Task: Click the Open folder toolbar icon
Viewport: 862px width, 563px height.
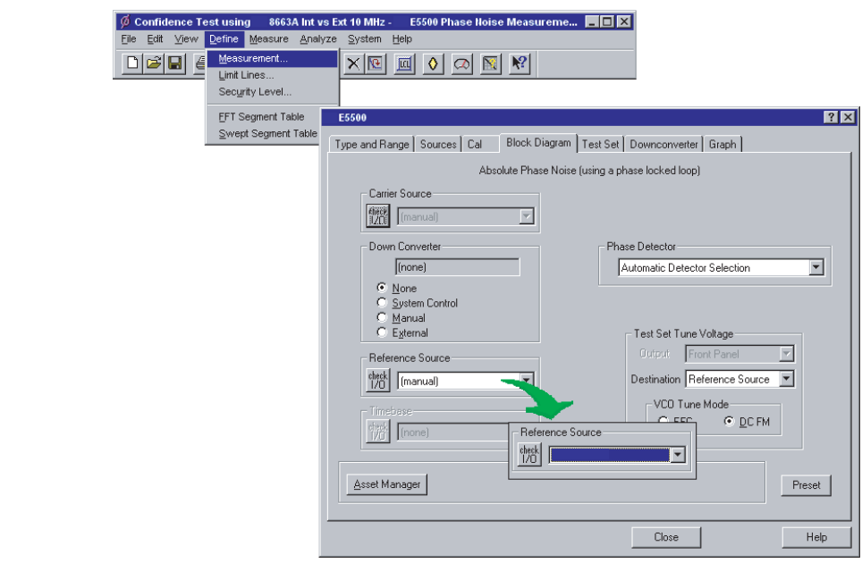Action: point(154,63)
